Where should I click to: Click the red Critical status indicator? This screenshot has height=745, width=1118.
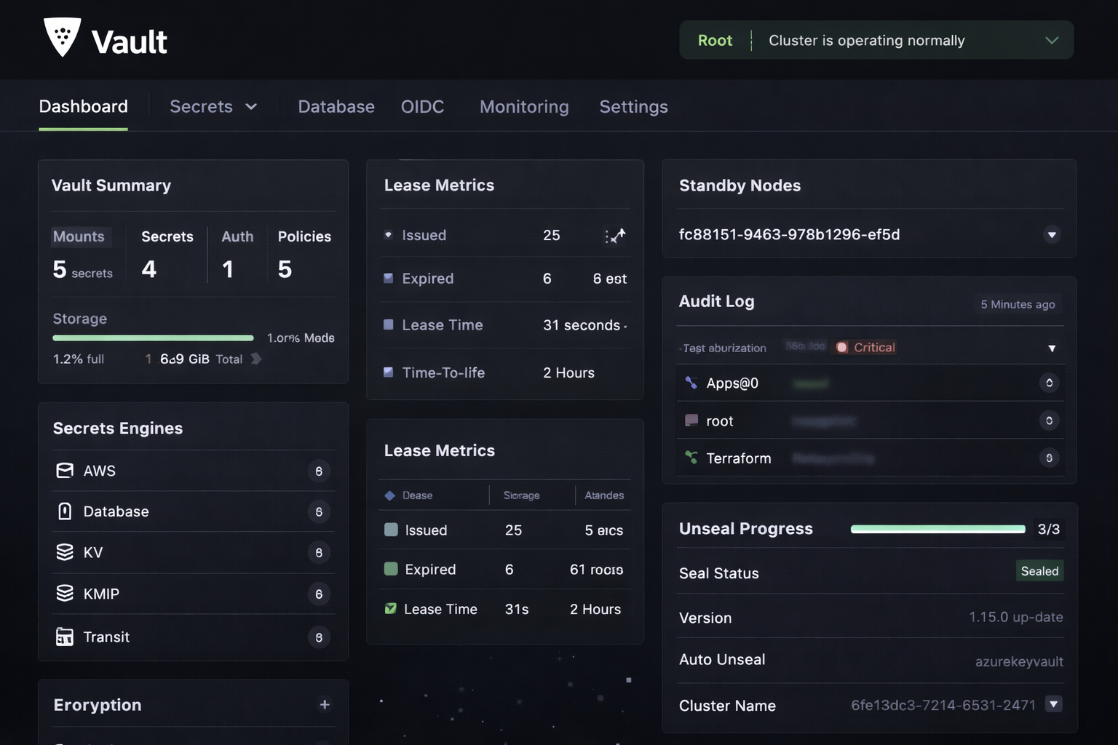click(x=865, y=347)
